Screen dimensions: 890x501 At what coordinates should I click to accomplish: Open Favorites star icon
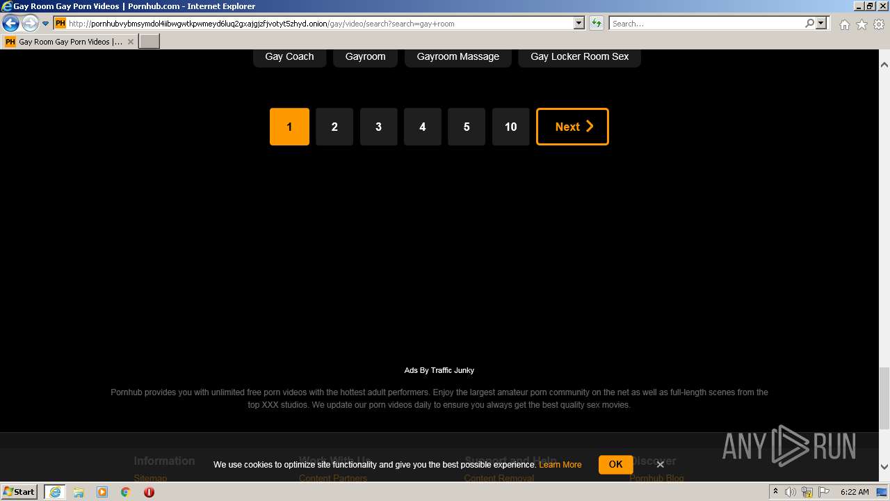(x=861, y=24)
